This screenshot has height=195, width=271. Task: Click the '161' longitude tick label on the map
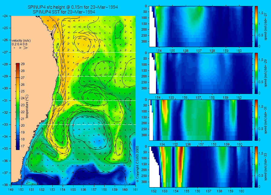(x=135, y=190)
